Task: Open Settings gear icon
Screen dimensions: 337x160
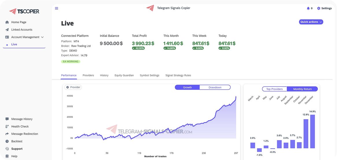Action: (x=319, y=8)
